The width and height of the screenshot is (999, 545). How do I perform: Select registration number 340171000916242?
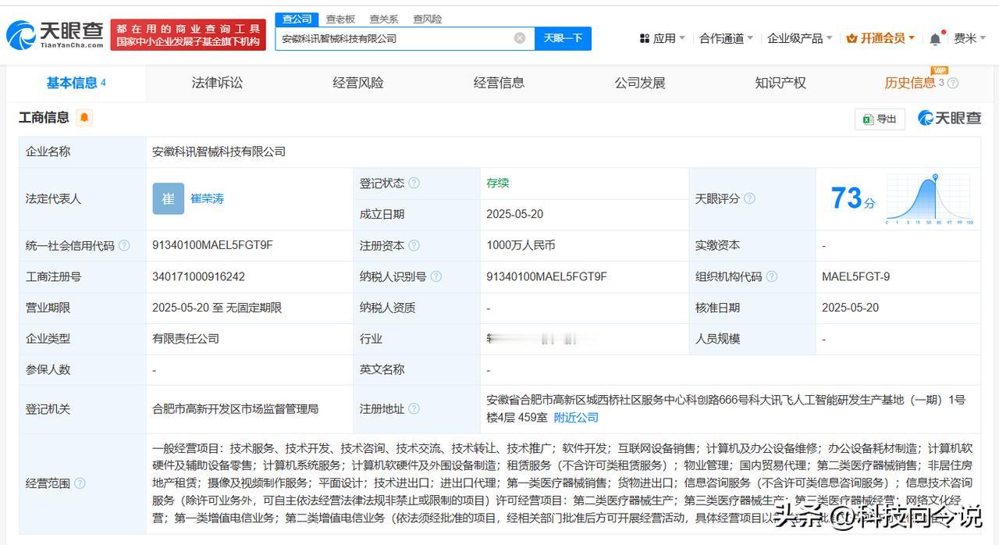coord(198,276)
